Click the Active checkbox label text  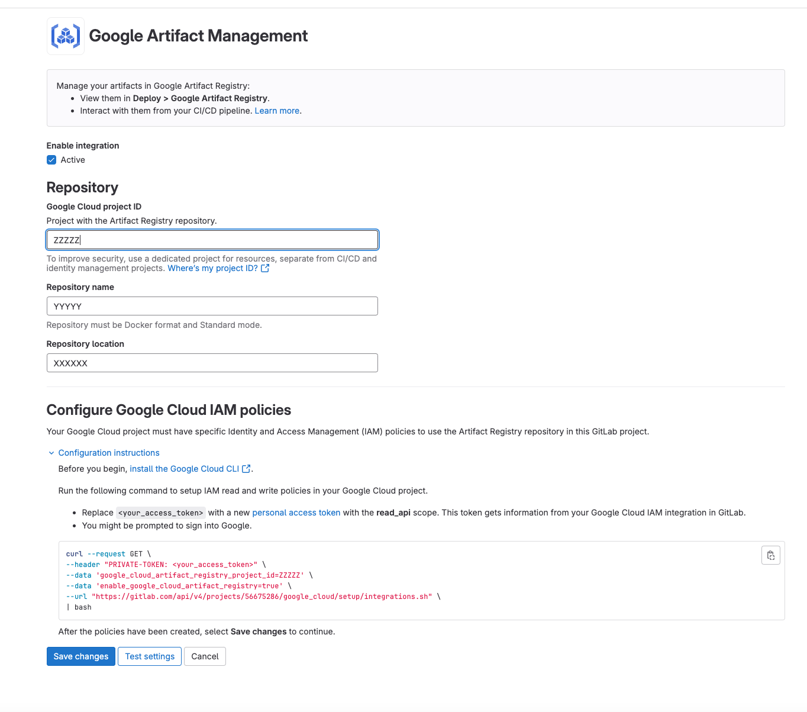coord(73,160)
